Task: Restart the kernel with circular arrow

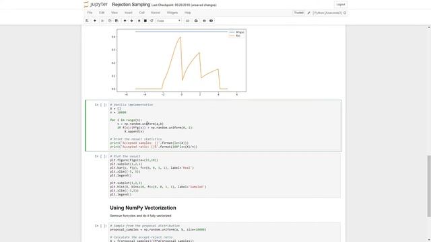Action: [152, 21]
